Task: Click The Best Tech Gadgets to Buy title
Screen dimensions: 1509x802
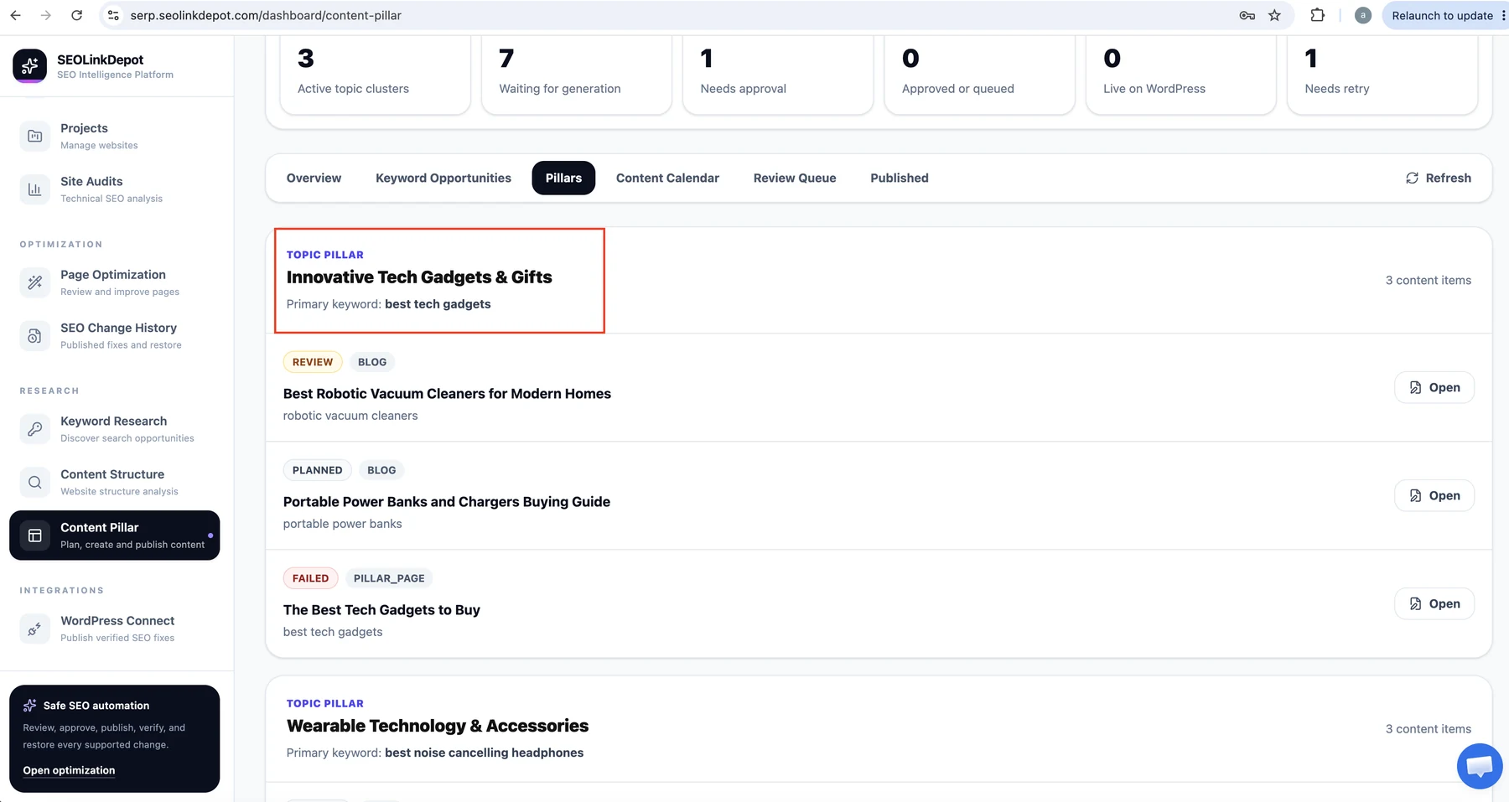Action: (381, 610)
